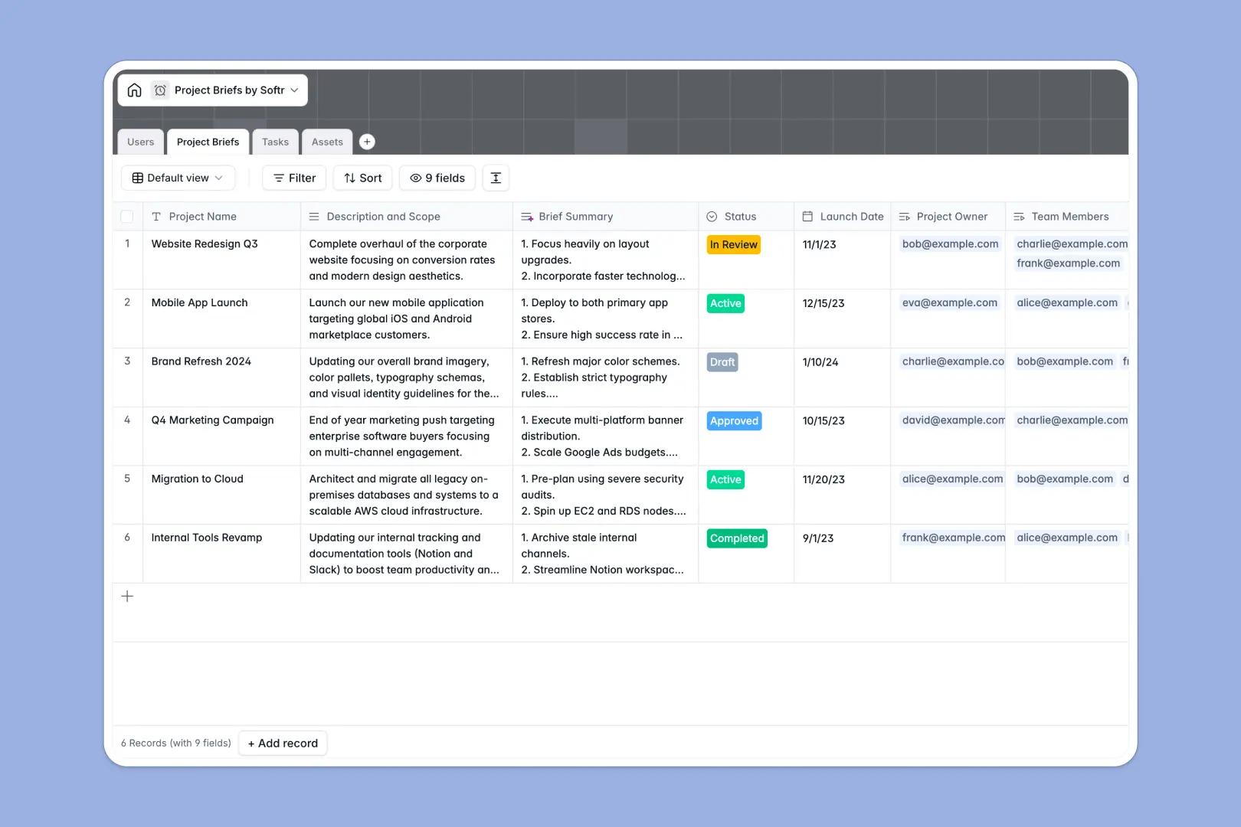The image size is (1241, 827).
Task: Open the row height adjustment icon
Action: 496,178
